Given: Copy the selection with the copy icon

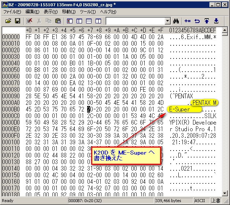Looking at the screenshot, I should [49, 21].
